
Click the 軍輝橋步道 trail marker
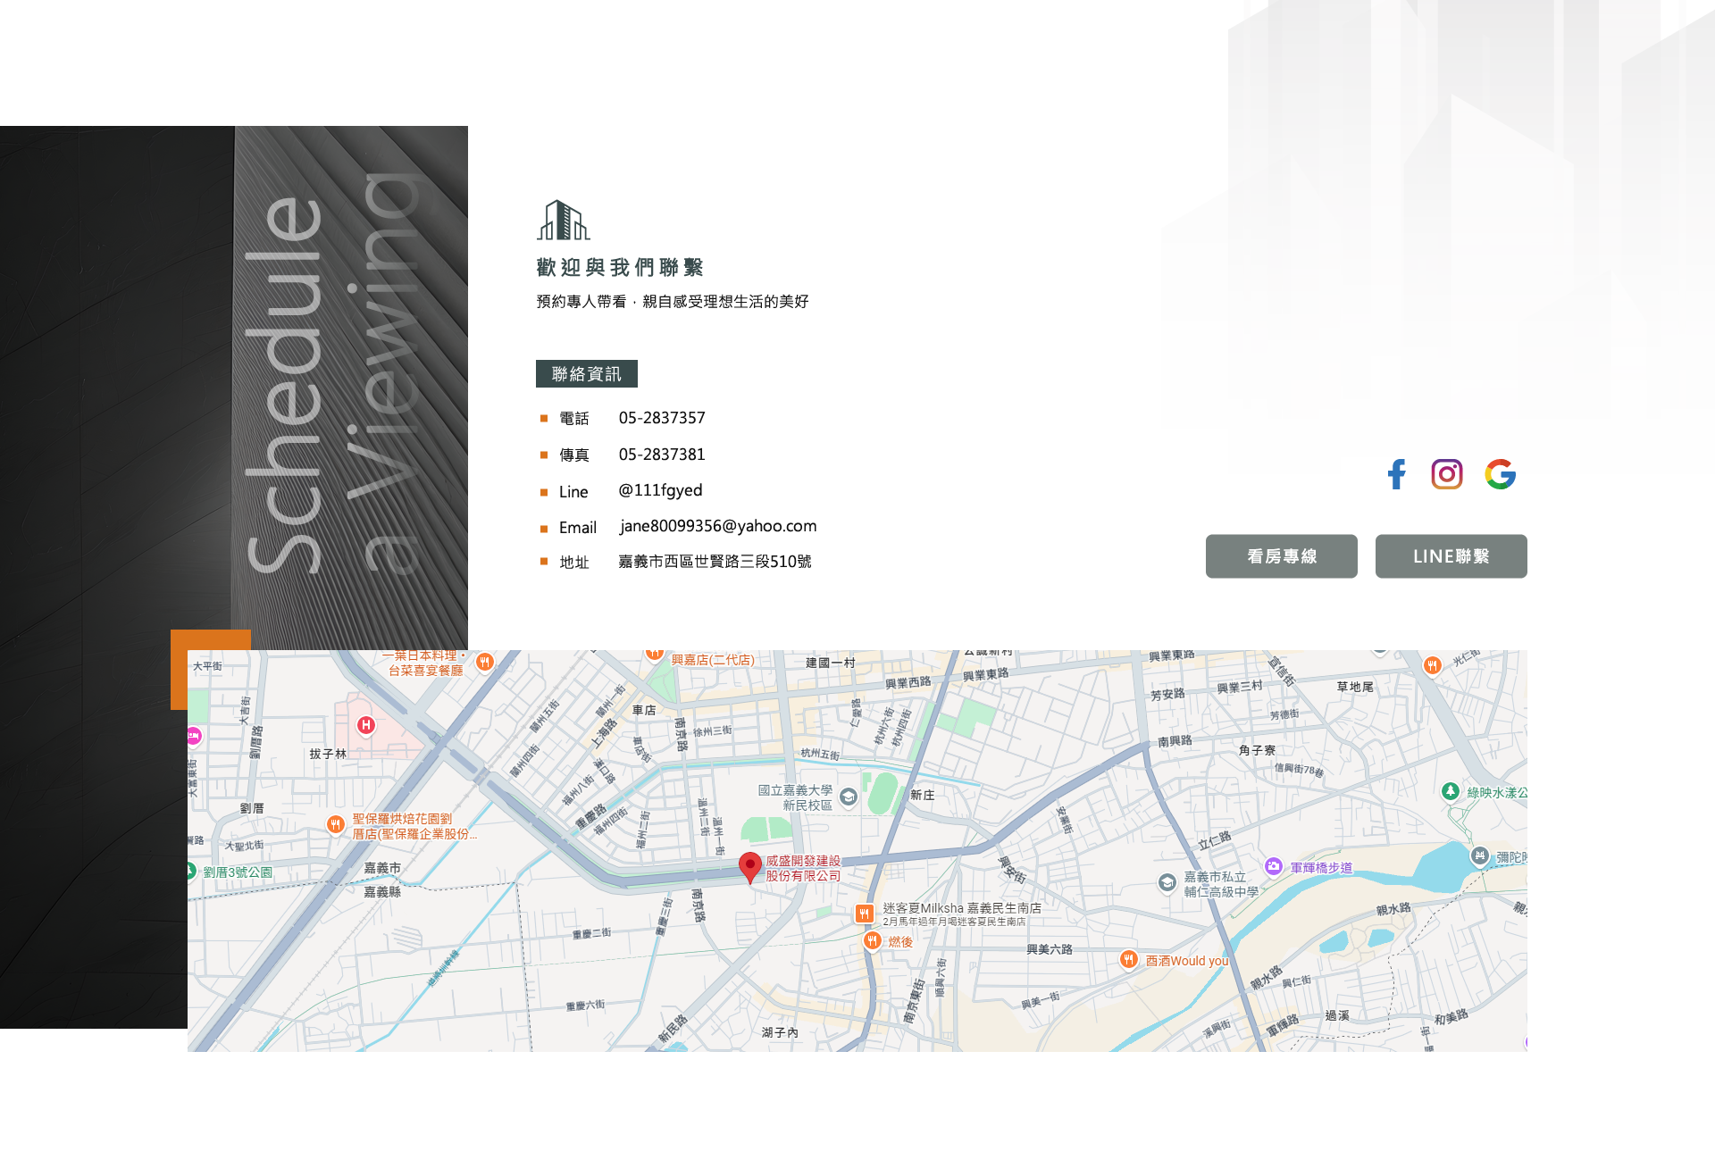pyautogui.click(x=1274, y=866)
